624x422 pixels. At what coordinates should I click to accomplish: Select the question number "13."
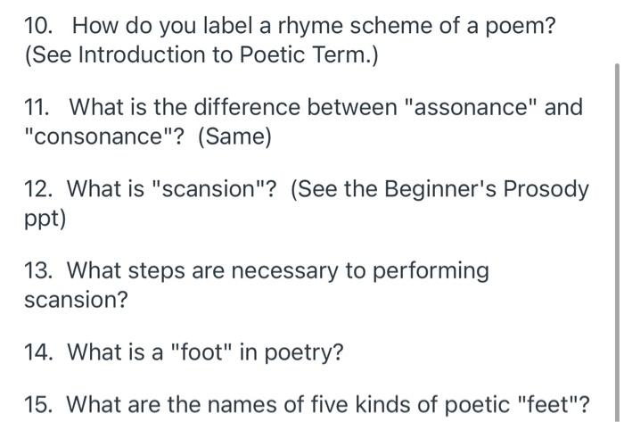(x=38, y=270)
